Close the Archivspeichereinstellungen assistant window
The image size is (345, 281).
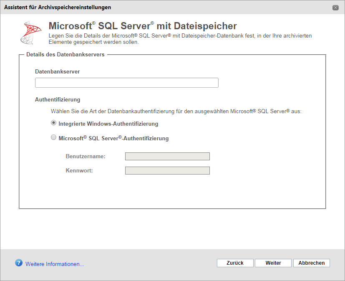click(335, 8)
